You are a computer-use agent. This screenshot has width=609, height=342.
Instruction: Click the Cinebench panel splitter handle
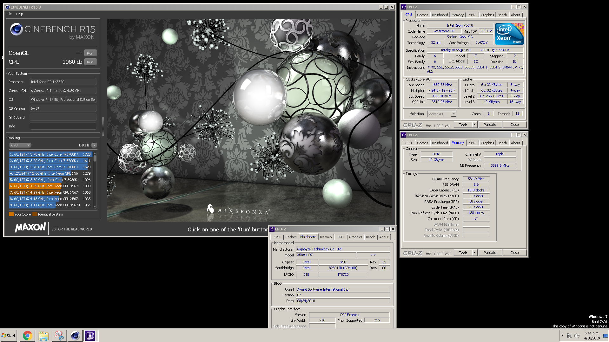tap(103, 126)
